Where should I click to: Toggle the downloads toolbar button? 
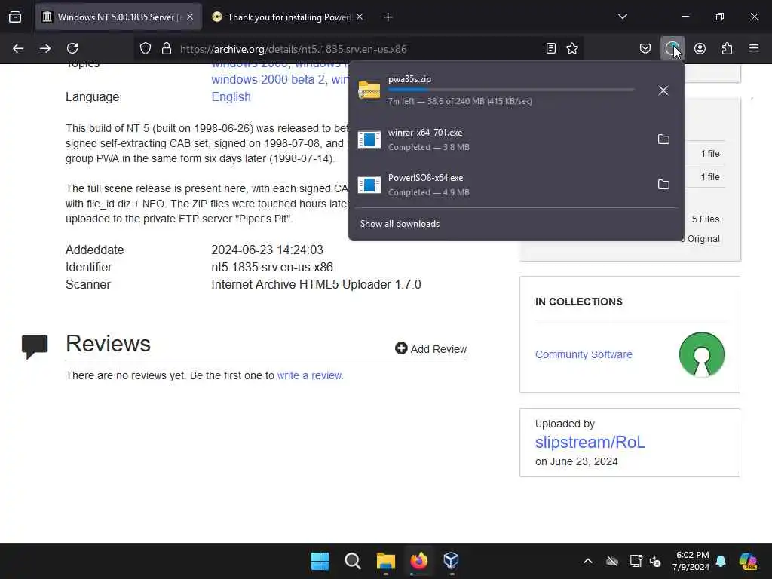[672, 48]
